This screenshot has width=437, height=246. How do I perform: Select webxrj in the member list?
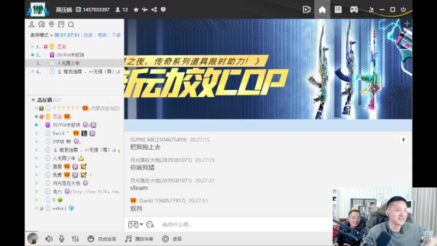74,208
